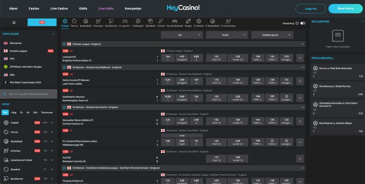Open the Totalt market dropdown
Screen dimensions: 365x184
[x=227, y=35]
